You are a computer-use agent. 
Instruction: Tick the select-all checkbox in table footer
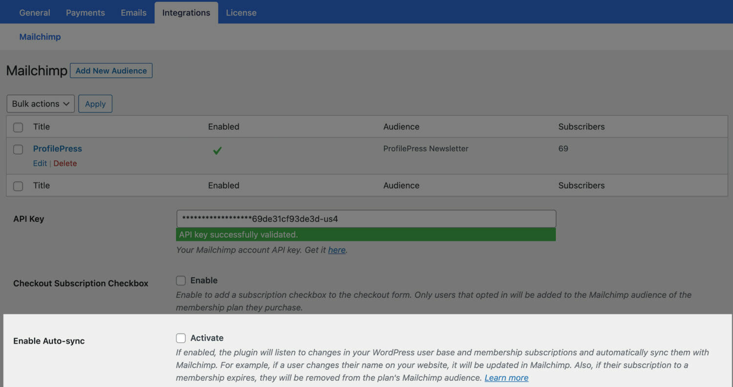tap(18, 186)
